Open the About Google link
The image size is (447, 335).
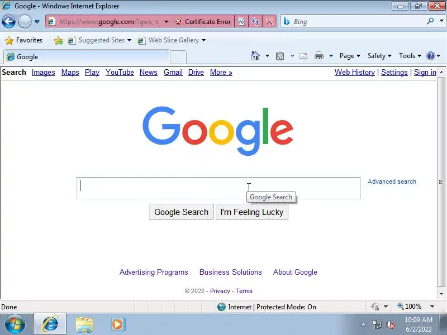(295, 272)
